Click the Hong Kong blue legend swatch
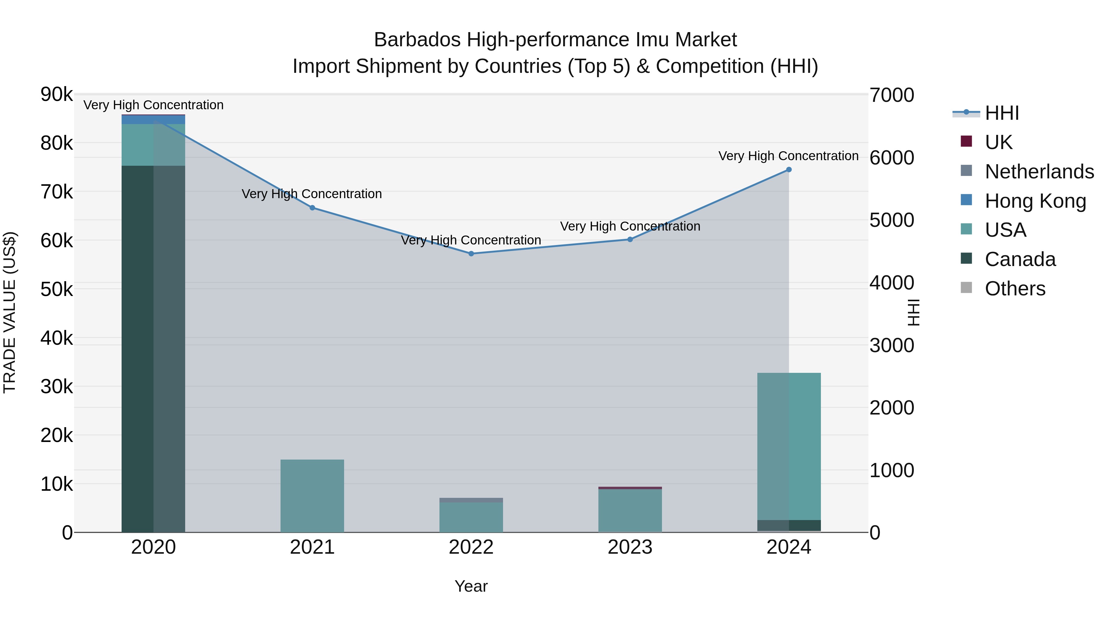 [967, 200]
